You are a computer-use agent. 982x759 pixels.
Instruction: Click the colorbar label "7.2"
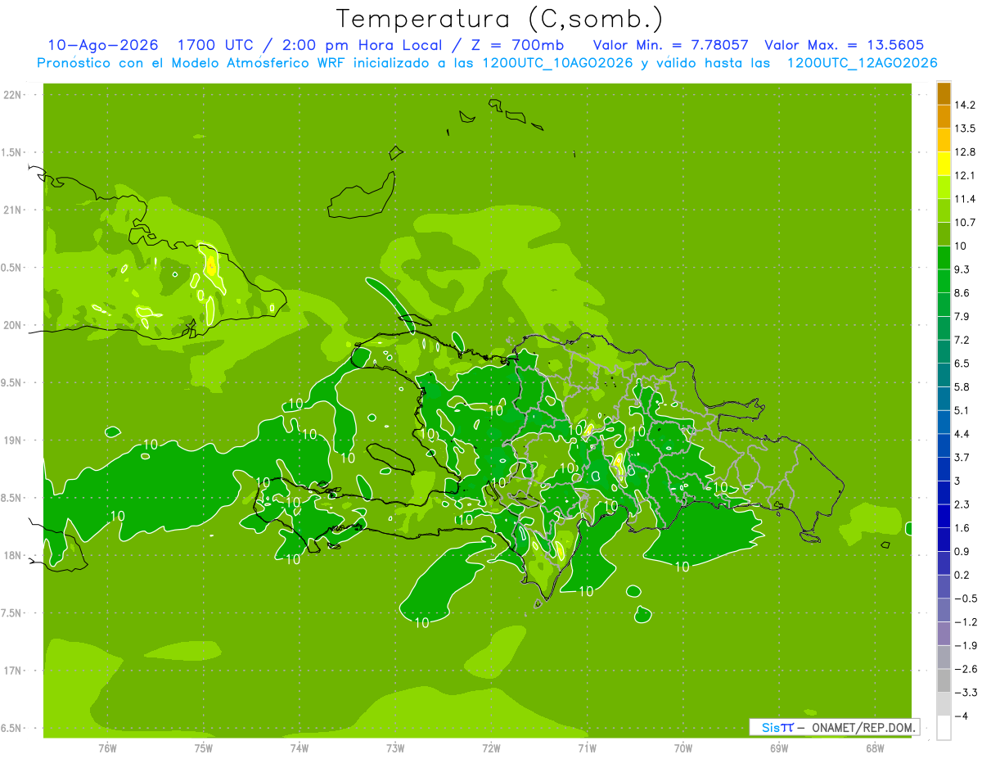click(x=962, y=340)
